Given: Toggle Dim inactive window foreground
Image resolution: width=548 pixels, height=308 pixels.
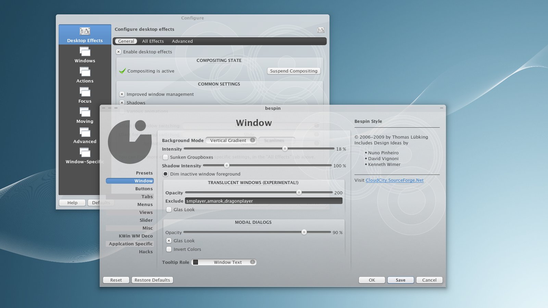Looking at the screenshot, I should tap(165, 174).
